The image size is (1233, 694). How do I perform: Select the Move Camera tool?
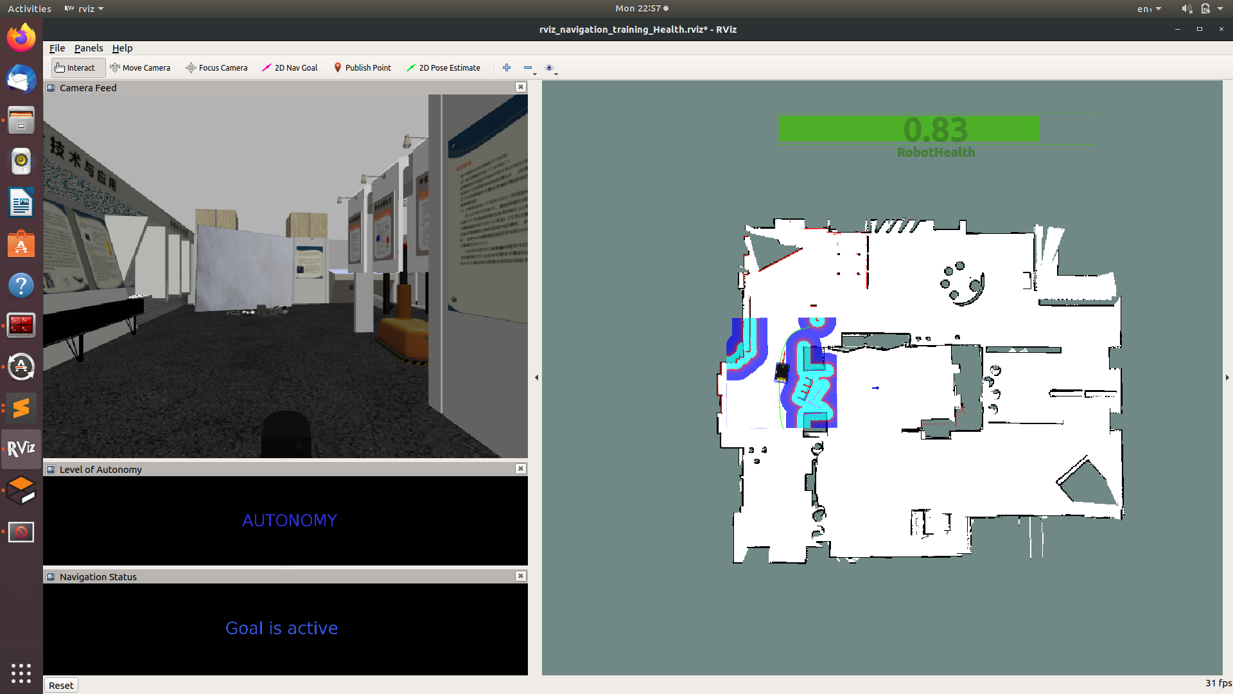pyautogui.click(x=140, y=67)
